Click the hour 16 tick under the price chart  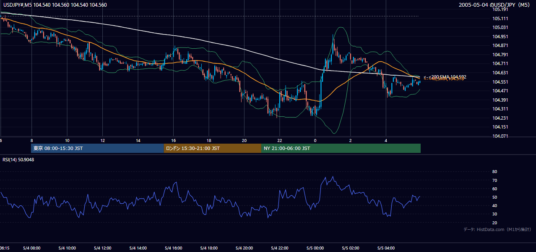point(173,140)
